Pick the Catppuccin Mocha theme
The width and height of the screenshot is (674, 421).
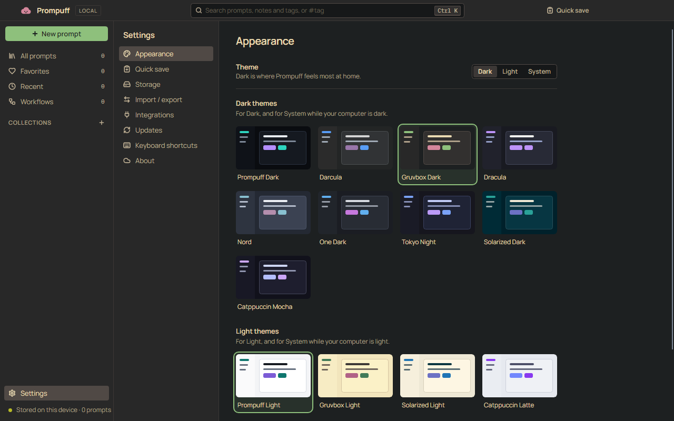pos(273,284)
